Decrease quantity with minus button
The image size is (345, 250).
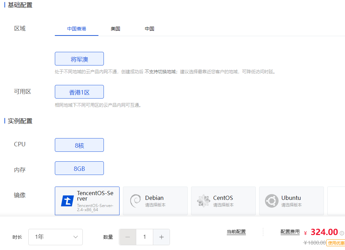click(x=128, y=237)
